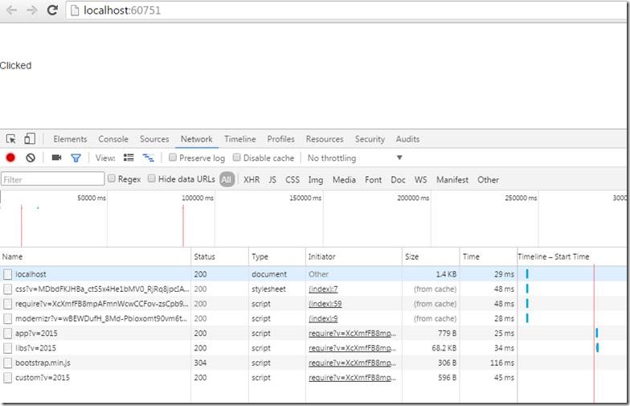Check the Hide data URLs checkbox
Image resolution: width=630 pixels, height=406 pixels.
(151, 178)
